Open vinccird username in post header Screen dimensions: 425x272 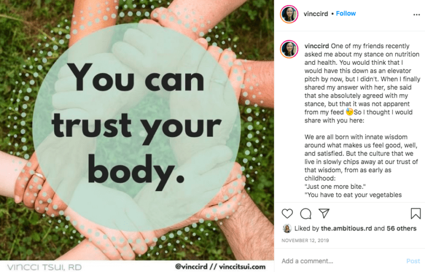[316, 14]
